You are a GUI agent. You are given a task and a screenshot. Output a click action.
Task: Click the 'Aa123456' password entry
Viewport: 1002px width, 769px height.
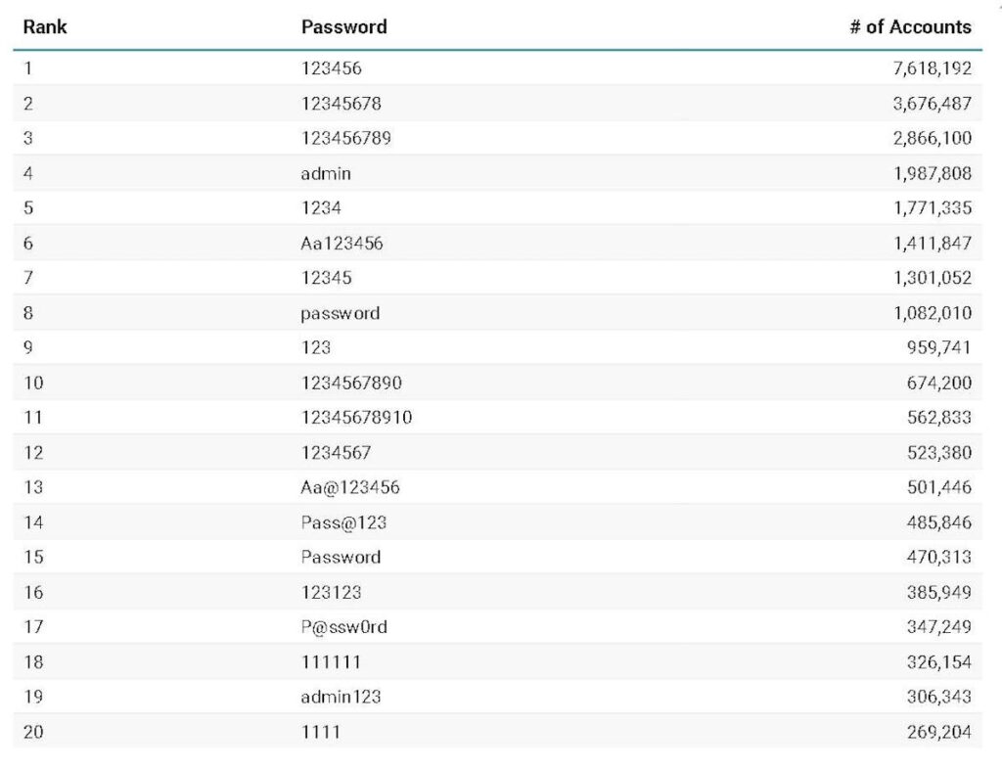click(x=342, y=244)
